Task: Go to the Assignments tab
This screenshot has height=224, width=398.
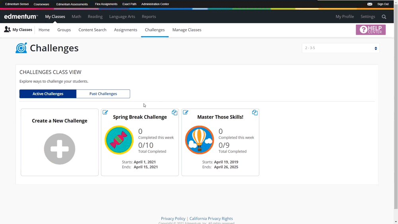Action: pyautogui.click(x=125, y=30)
